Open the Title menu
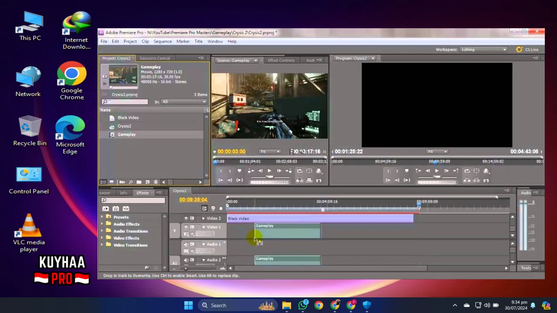557x313 pixels. click(x=198, y=41)
